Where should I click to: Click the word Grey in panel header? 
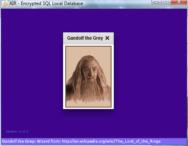pos(98,38)
